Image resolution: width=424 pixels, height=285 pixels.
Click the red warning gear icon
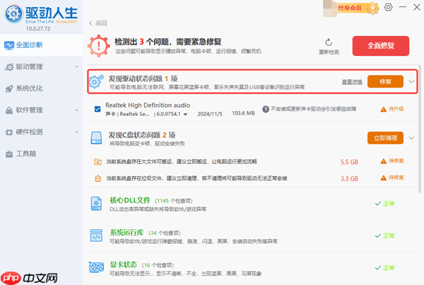pyautogui.click(x=99, y=46)
